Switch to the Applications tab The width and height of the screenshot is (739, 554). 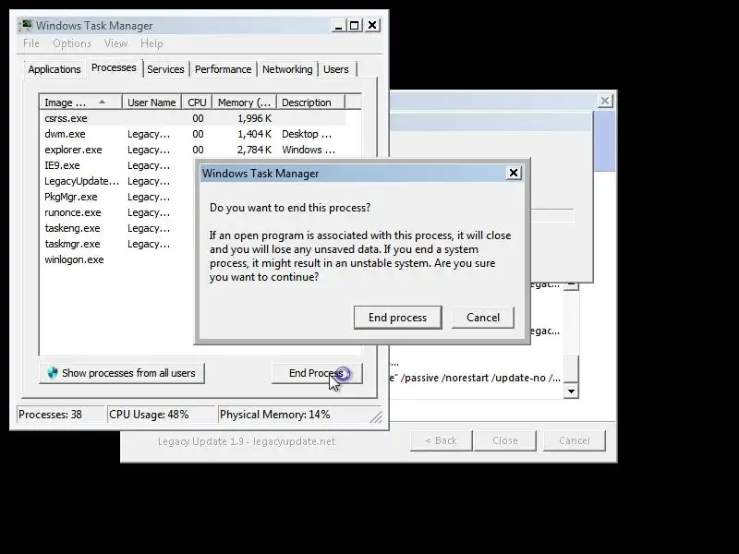pos(55,69)
